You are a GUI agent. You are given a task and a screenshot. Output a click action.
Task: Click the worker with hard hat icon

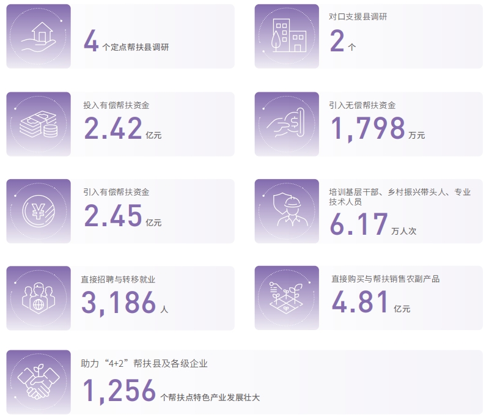coord(287,211)
